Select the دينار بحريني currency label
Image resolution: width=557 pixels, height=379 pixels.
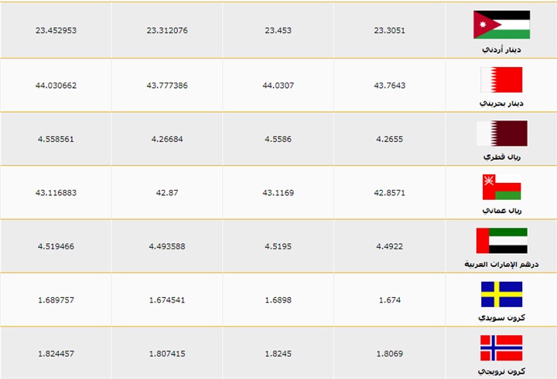point(501,103)
